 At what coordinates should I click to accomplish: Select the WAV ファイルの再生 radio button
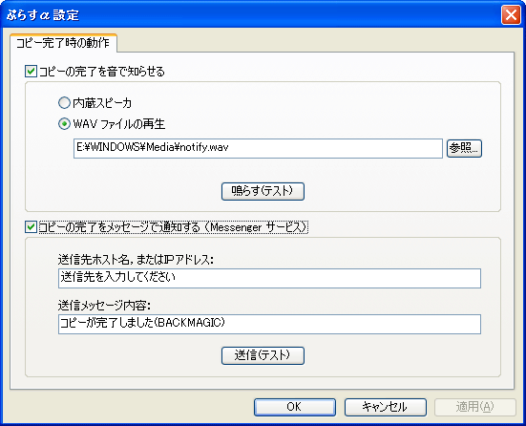point(64,124)
